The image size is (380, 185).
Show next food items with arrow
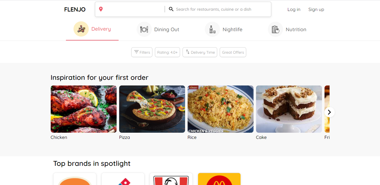(x=330, y=112)
